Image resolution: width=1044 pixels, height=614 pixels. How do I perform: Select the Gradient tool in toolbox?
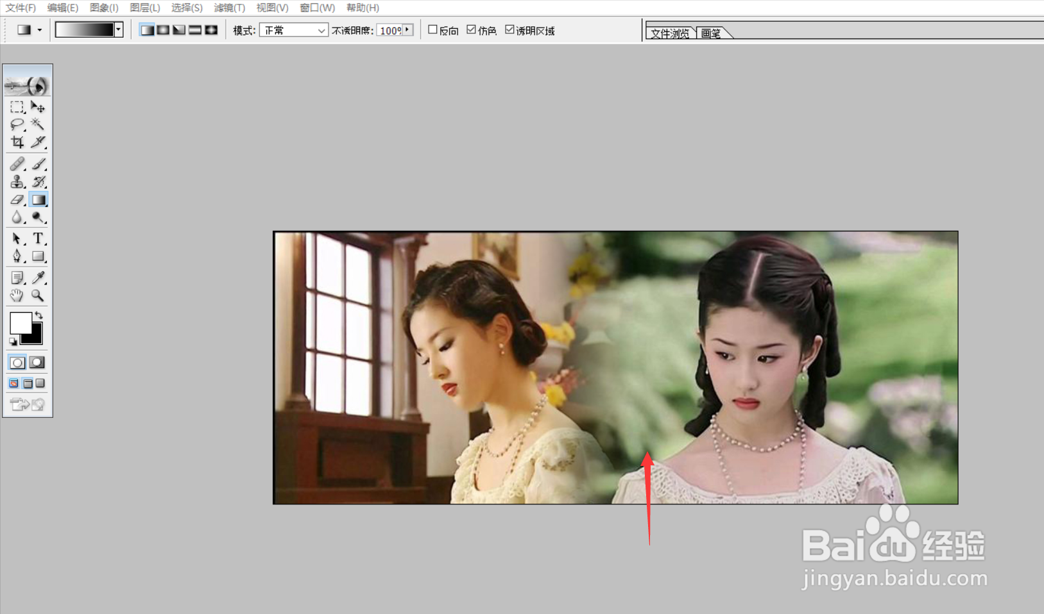pyautogui.click(x=38, y=200)
